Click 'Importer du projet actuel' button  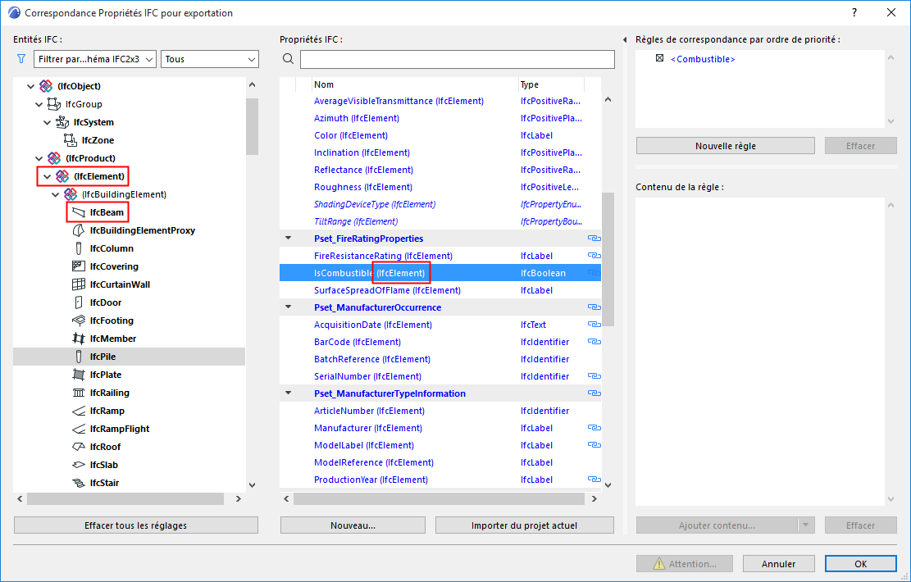[x=525, y=525]
